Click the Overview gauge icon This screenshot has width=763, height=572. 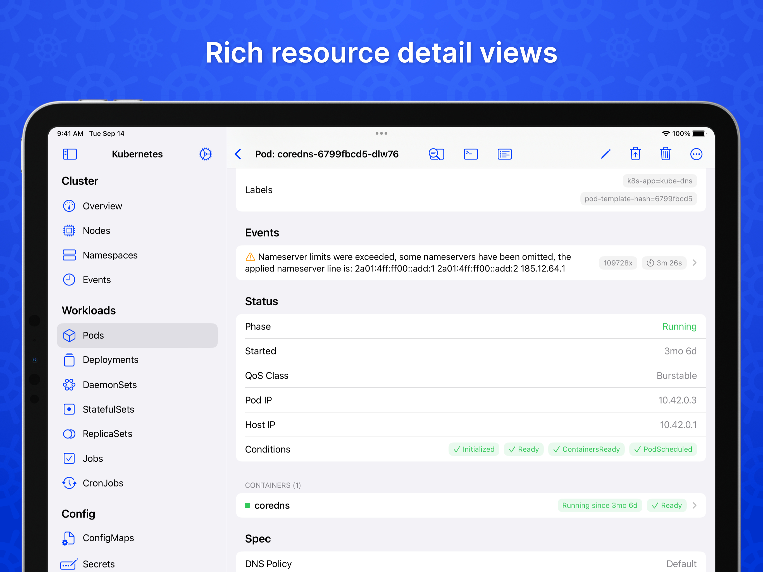[x=69, y=206]
